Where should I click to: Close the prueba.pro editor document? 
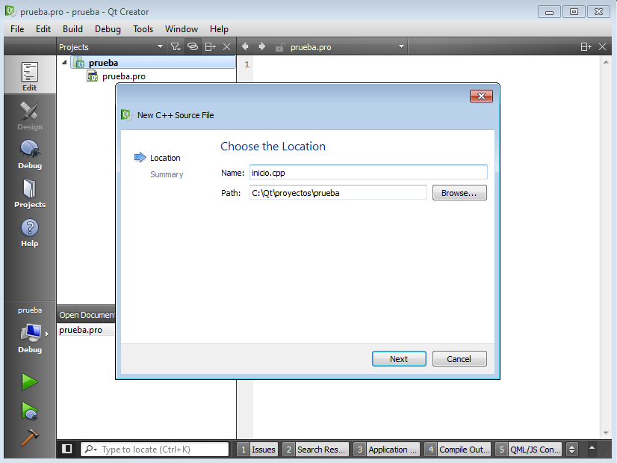[602, 47]
